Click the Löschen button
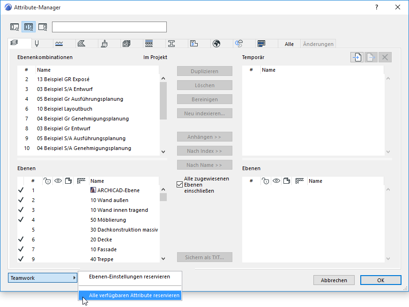The width and height of the screenshot is (409, 307). tap(204, 85)
